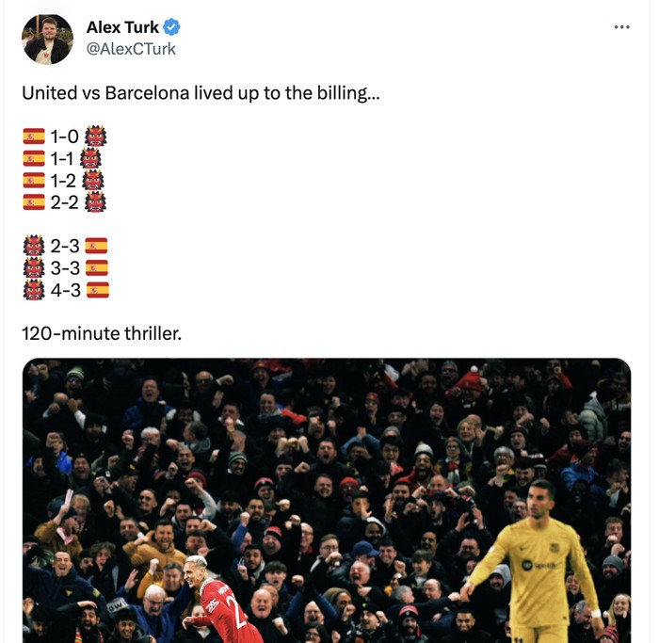Open the @AlexCTurk handle link
Image resolution: width=659 pixels, height=643 pixels.
click(x=131, y=49)
